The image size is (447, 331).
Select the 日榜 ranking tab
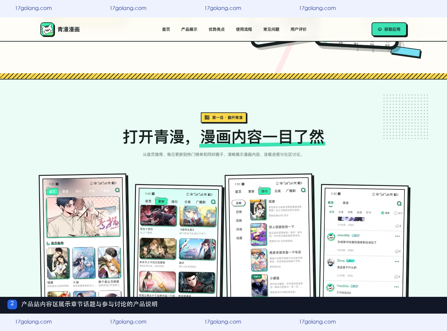tap(239, 212)
